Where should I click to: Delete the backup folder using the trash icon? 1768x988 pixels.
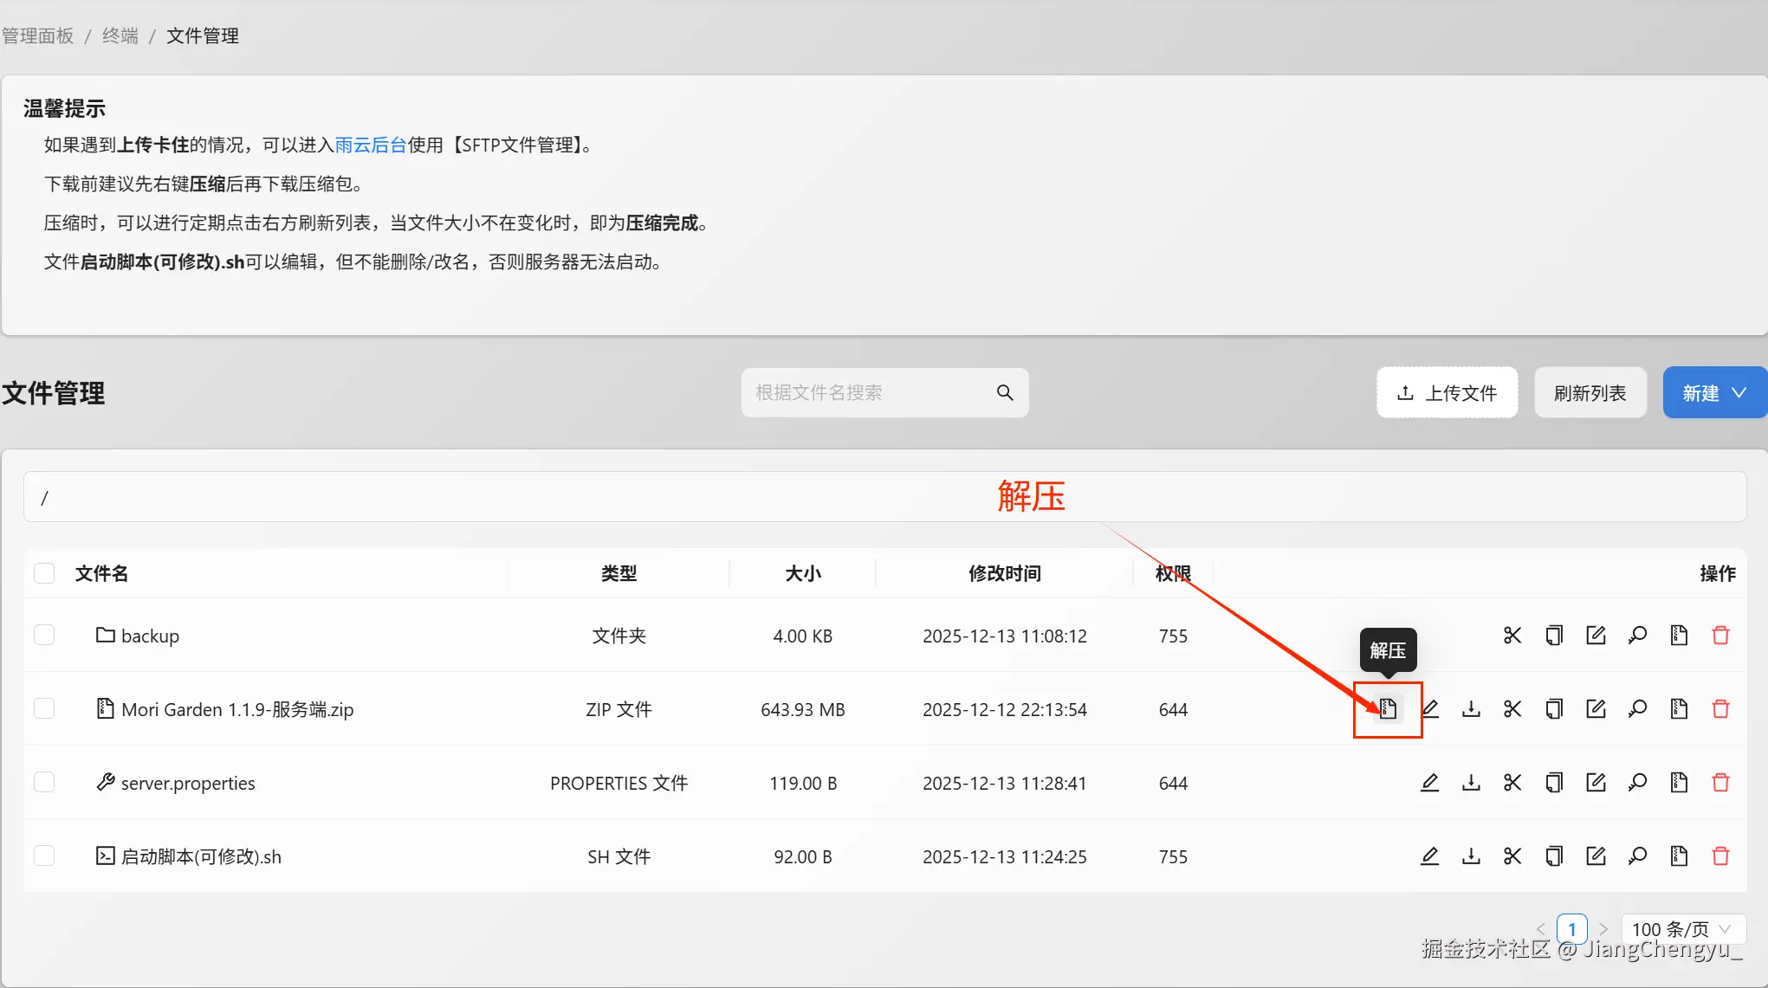pyautogui.click(x=1720, y=636)
